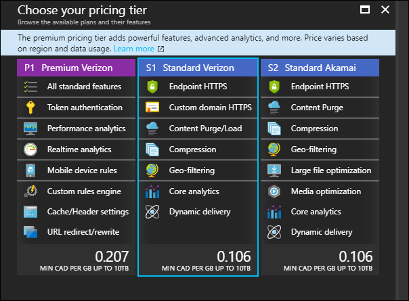
Task: Click the Custom rules engine gear icon
Action: pyautogui.click(x=30, y=191)
